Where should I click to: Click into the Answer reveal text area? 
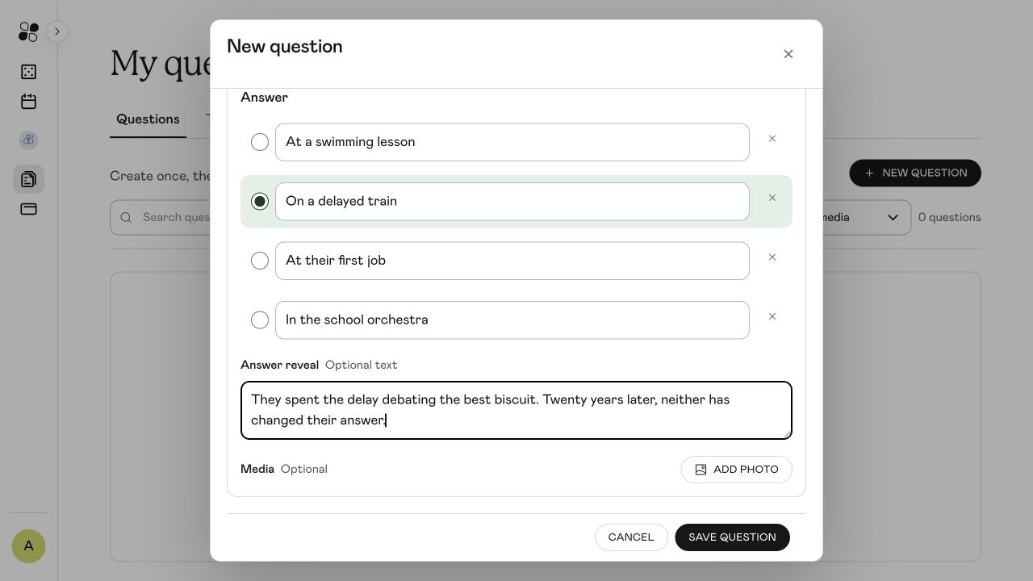pos(516,410)
